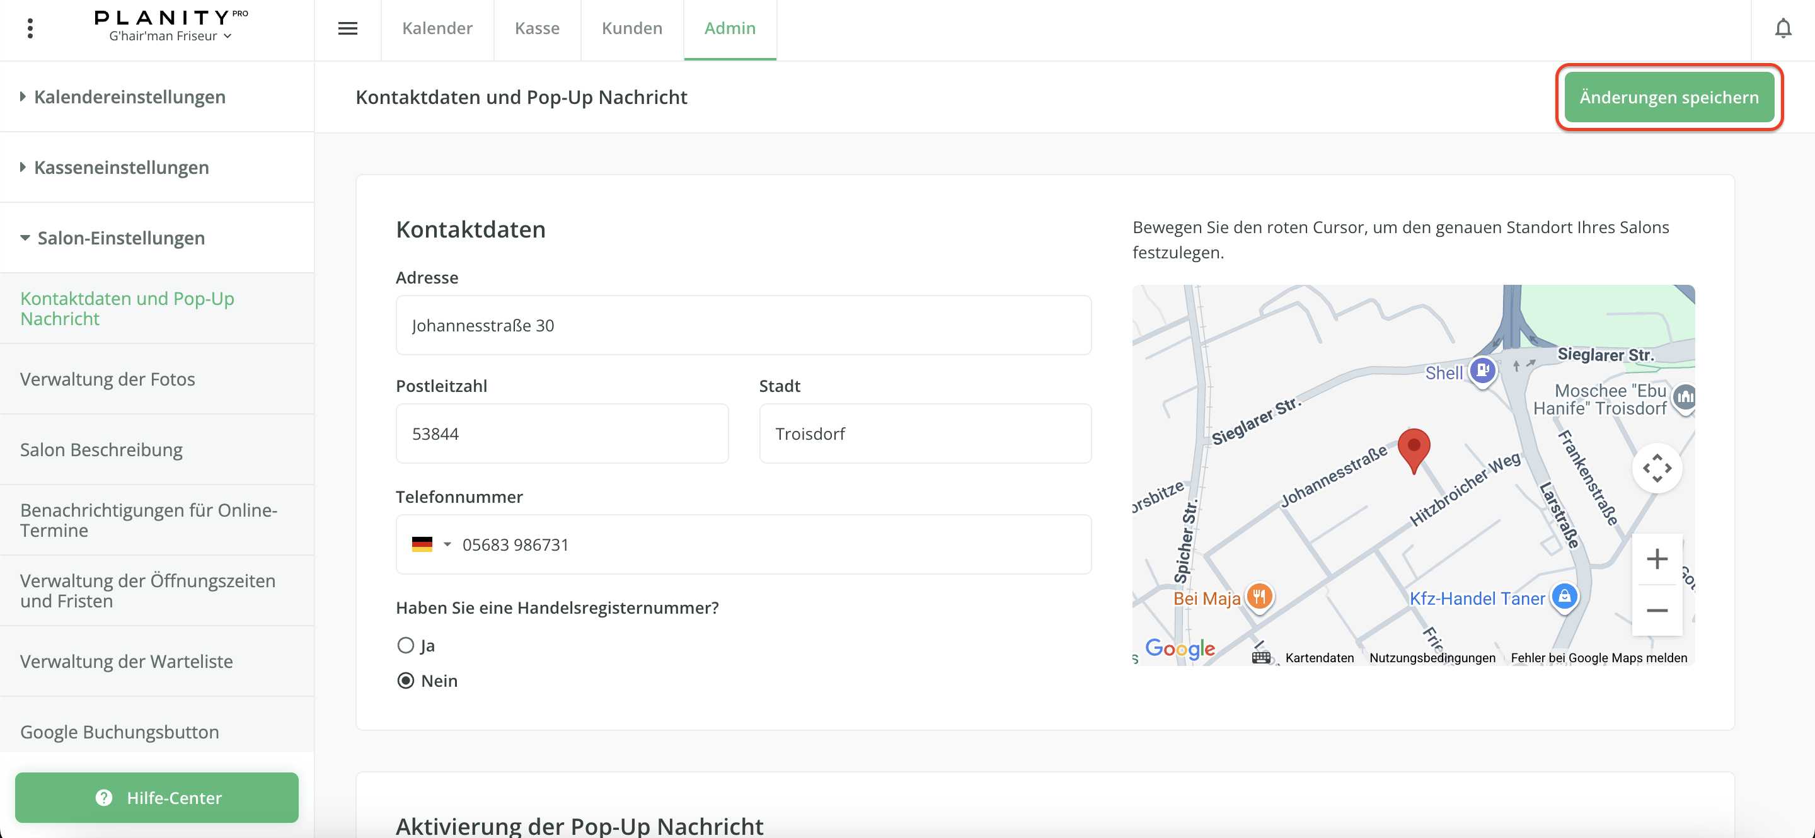Select Nein for Handelsregisternummer
The image size is (1815, 838).
tap(406, 680)
